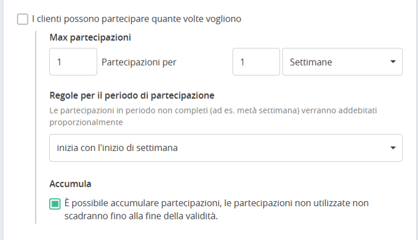Click the caret icon of period rule dropdown
The image size is (418, 240).
pos(392,148)
